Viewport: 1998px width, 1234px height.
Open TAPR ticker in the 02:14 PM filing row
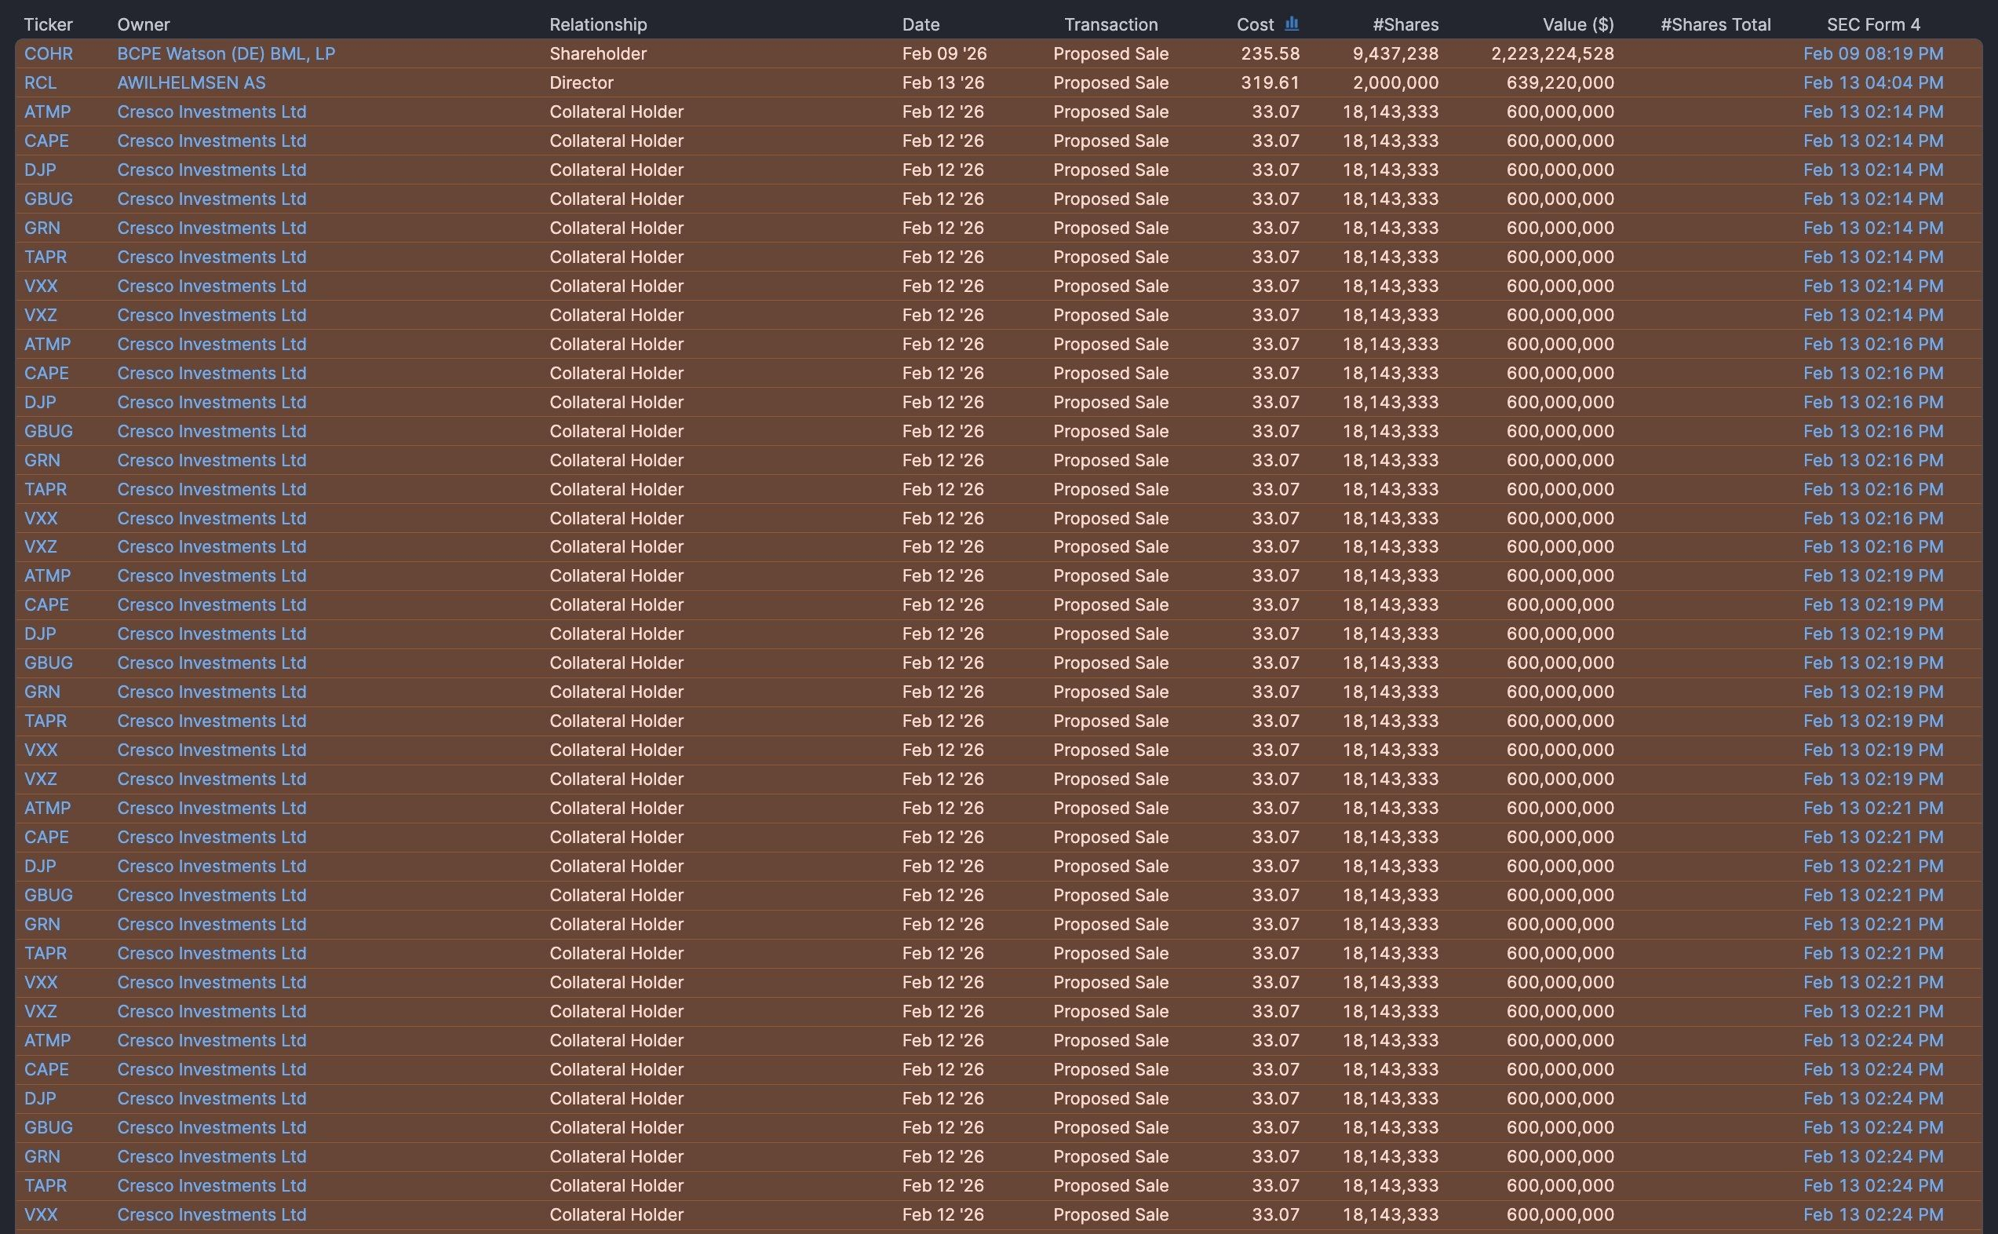coord(46,257)
